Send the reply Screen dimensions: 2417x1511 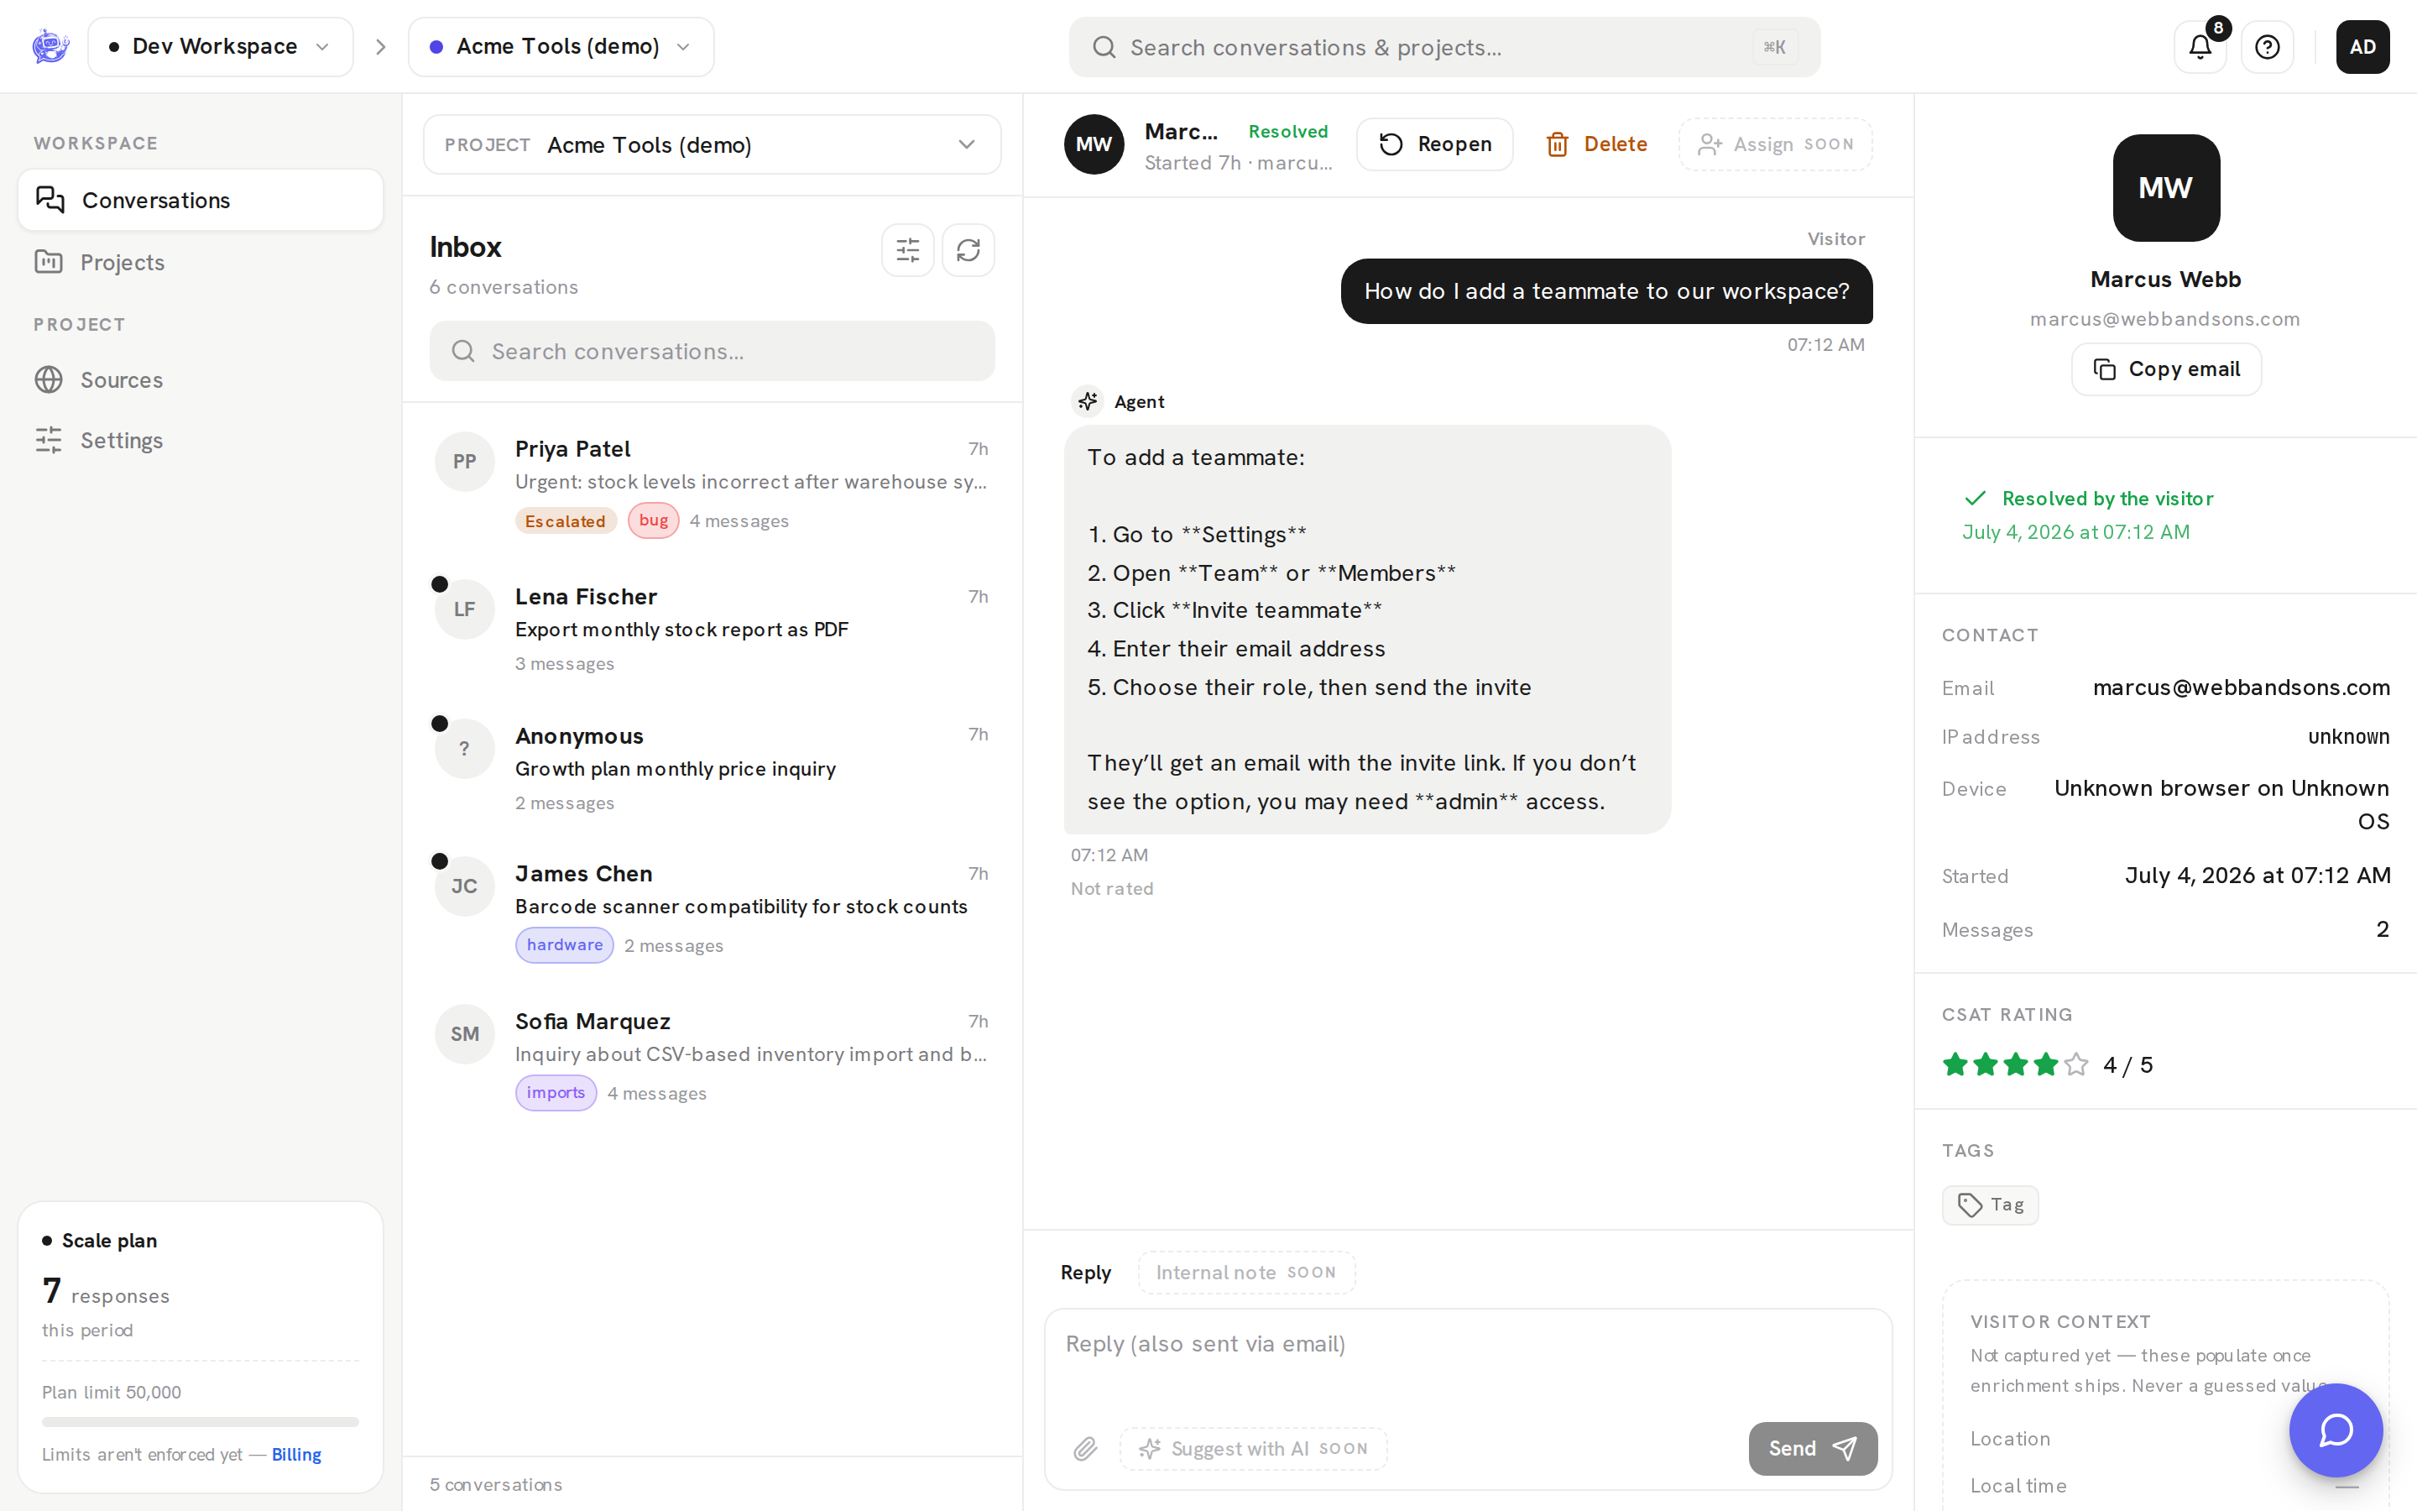[1813, 1448]
